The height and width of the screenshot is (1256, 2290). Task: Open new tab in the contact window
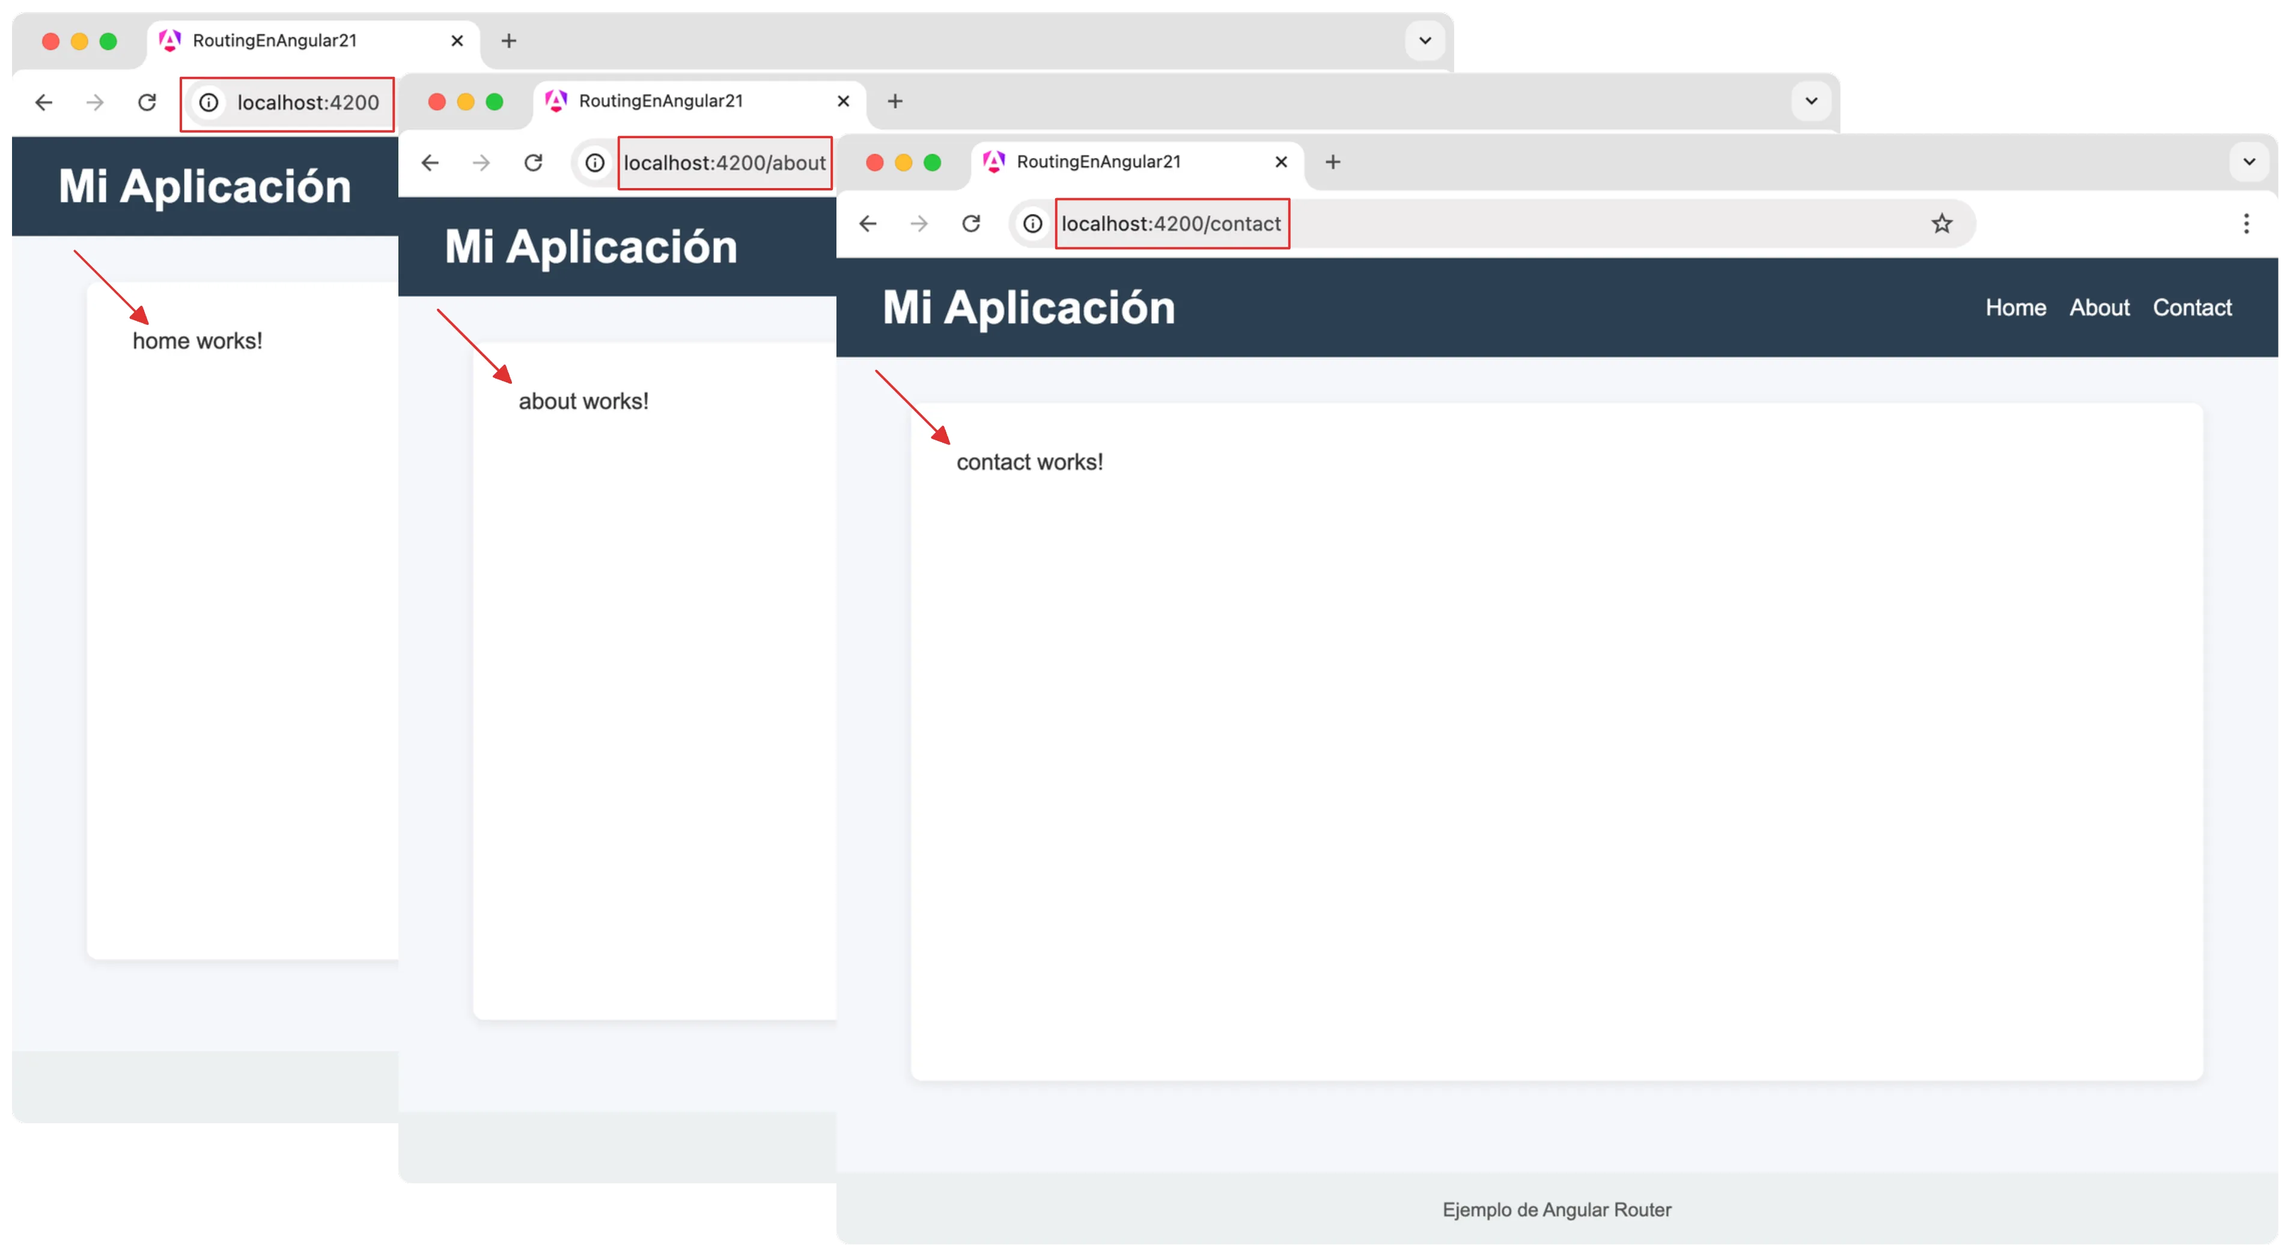(x=1333, y=162)
